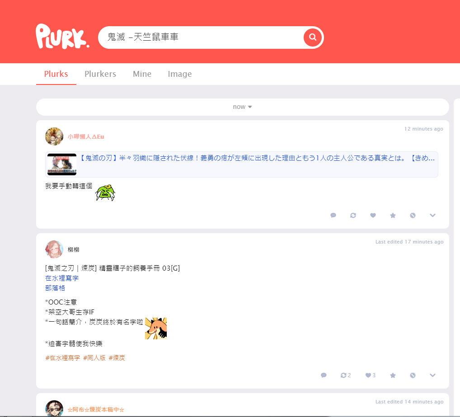Open the 【鬼滅の刃】半々羽織 video link
The width and height of the screenshot is (460, 417).
point(257,158)
